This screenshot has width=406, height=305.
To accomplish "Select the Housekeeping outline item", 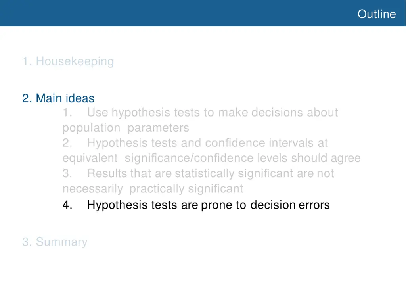I will [x=68, y=61].
